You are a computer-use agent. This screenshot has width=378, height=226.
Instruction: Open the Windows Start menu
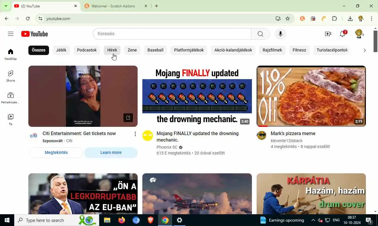tap(7, 220)
